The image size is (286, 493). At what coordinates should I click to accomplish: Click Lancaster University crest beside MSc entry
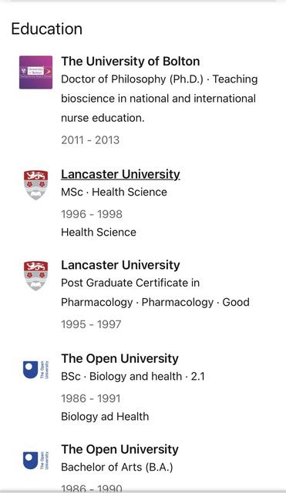click(x=36, y=185)
